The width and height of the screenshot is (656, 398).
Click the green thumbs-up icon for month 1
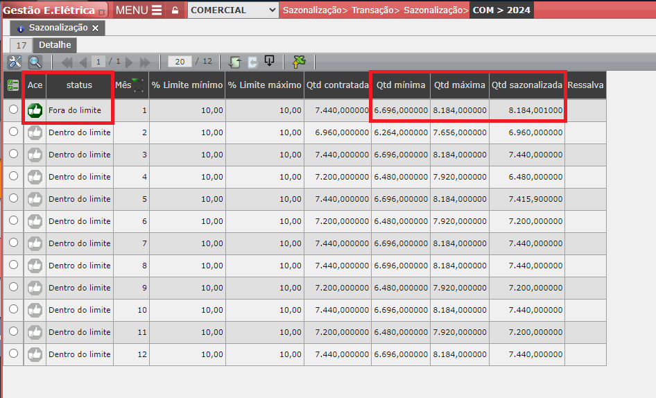point(35,110)
